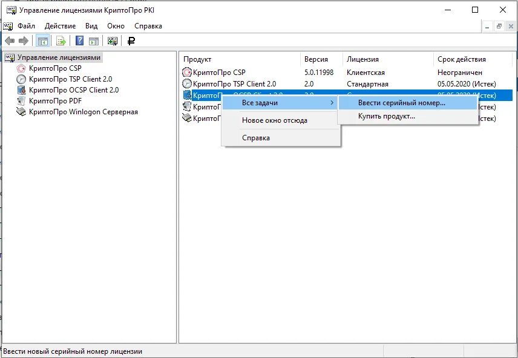Open the Вид menu
Image resolution: width=518 pixels, height=358 pixels.
[x=91, y=26]
